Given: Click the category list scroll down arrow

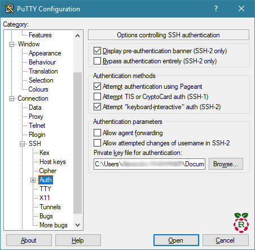Looking at the screenshot, I should coord(77,225).
